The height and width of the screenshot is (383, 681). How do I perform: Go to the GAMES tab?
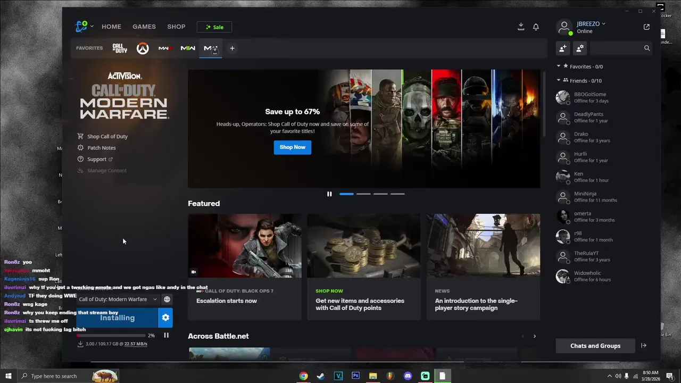144,27
